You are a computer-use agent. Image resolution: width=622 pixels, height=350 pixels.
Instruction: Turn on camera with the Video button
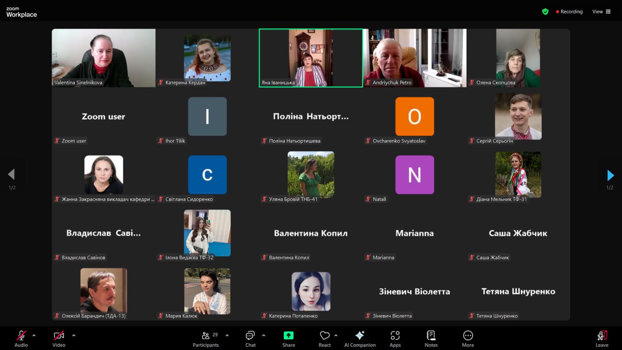[x=59, y=338]
